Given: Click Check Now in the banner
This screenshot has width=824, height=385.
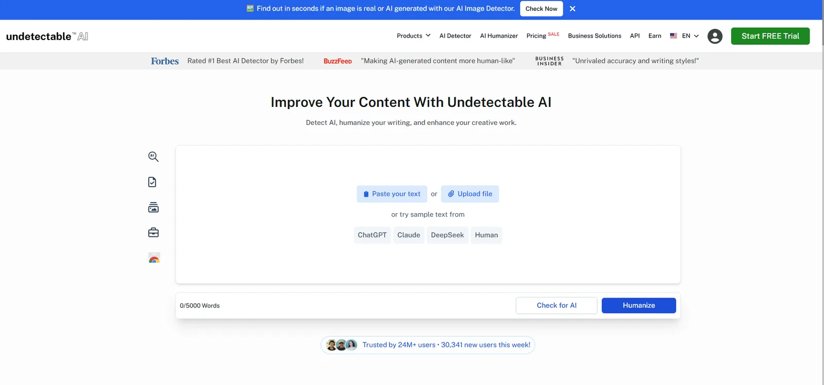Looking at the screenshot, I should pyautogui.click(x=541, y=9).
